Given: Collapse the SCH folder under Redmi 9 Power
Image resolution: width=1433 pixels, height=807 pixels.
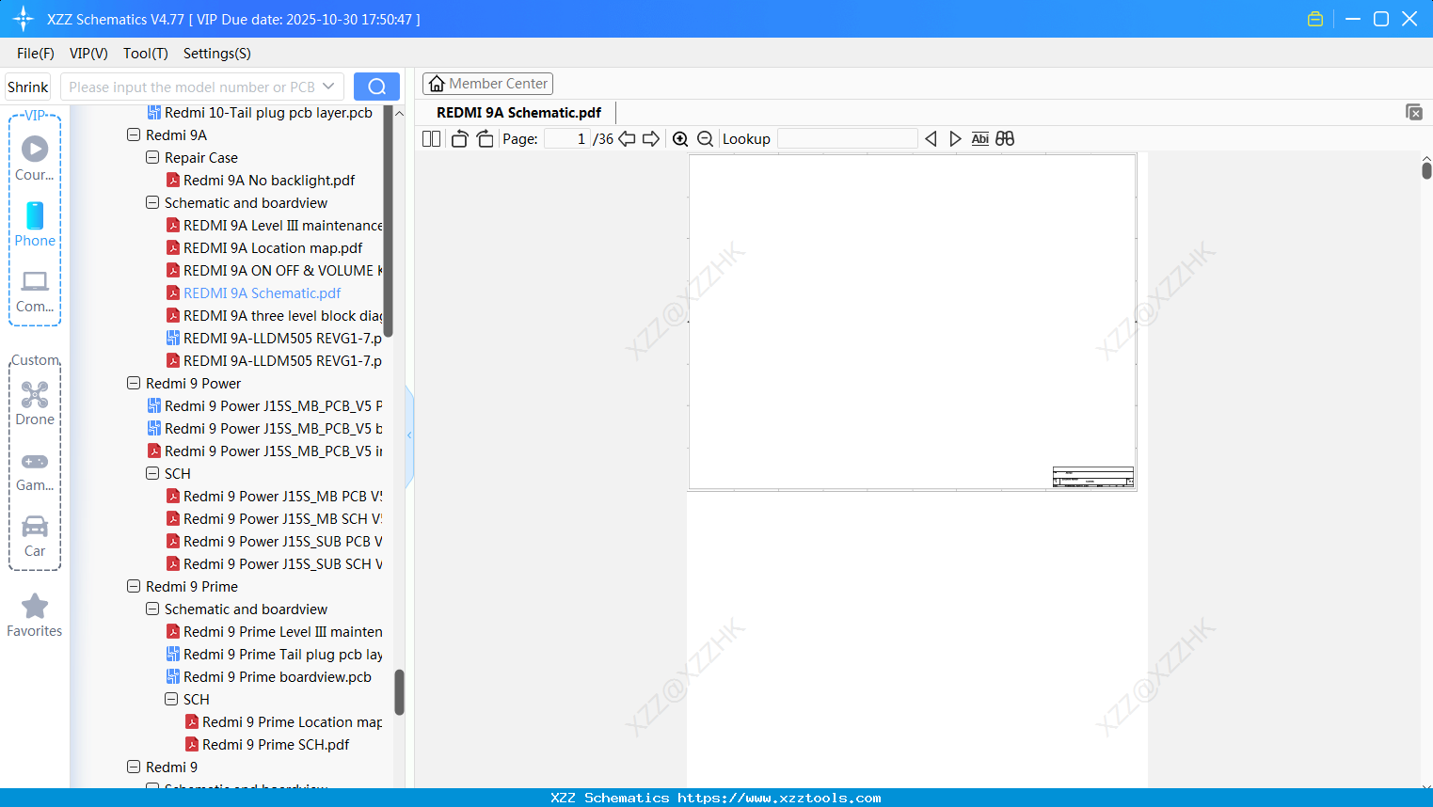Looking at the screenshot, I should (152, 473).
